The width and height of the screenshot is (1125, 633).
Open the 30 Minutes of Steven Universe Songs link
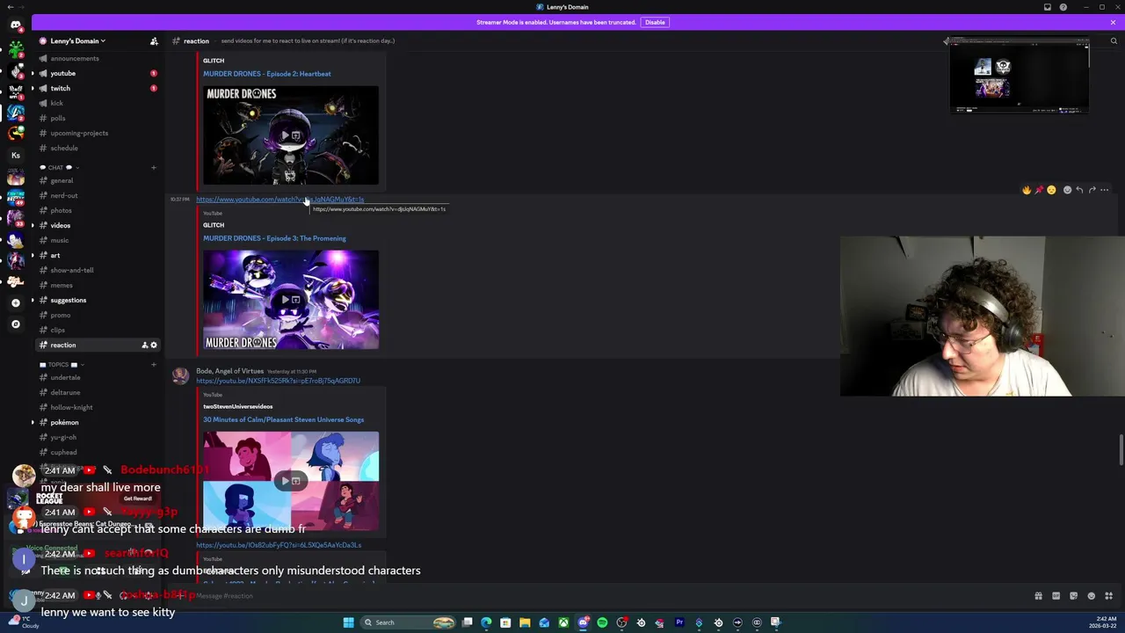283,419
